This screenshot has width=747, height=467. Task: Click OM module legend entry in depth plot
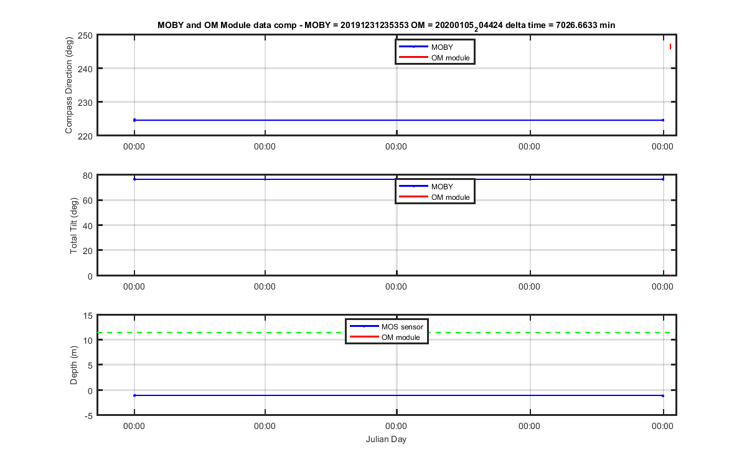386,337
